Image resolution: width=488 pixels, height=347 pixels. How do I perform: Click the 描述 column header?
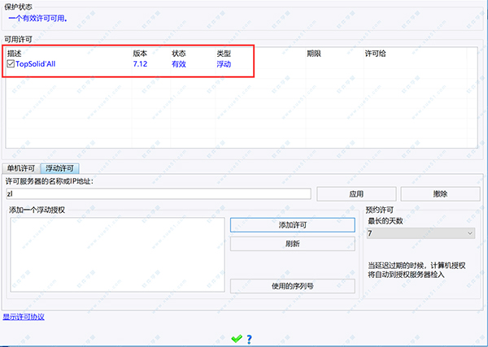15,53
